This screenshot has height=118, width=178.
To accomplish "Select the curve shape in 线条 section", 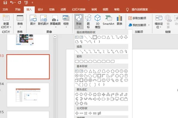I will (117, 52).
